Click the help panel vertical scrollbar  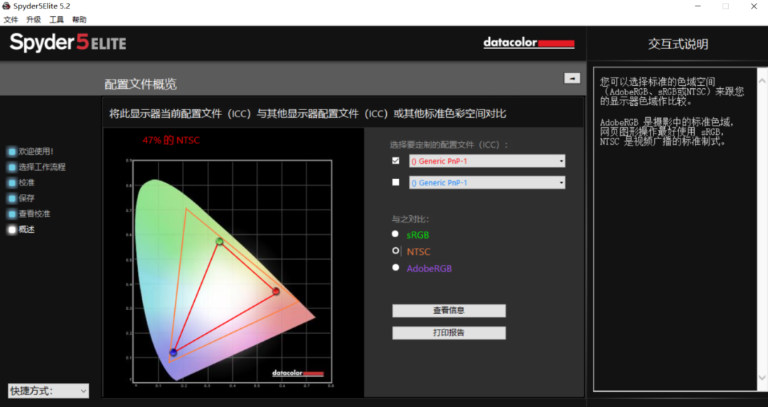[762, 227]
